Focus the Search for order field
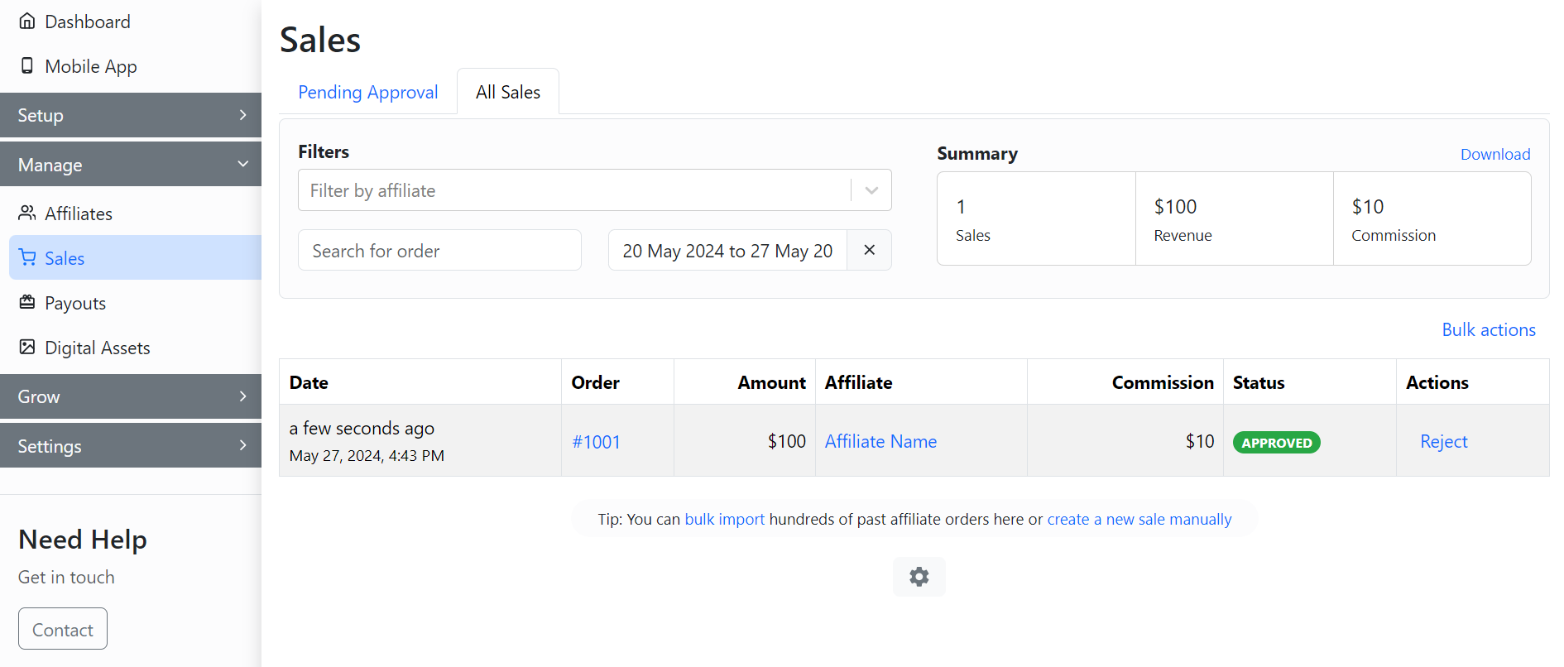The width and height of the screenshot is (1564, 667). [x=439, y=251]
